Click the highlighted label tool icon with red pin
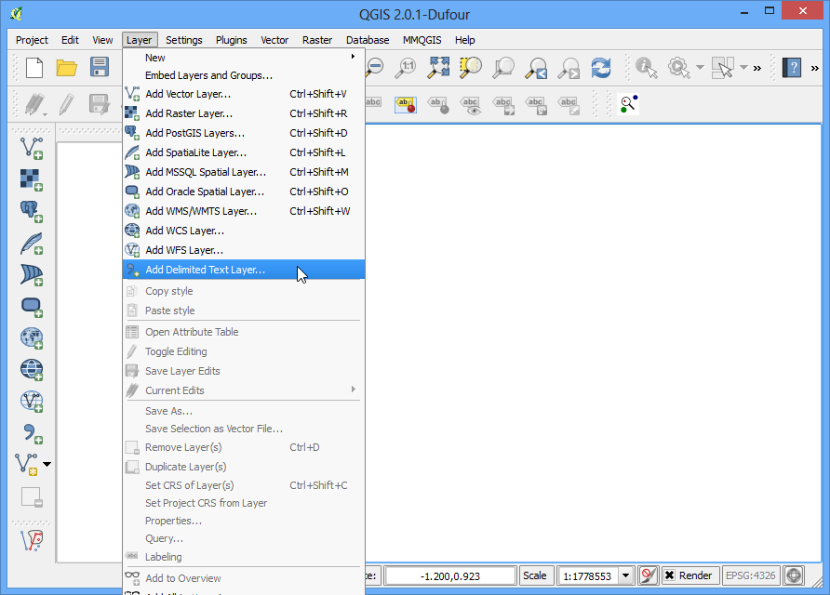The height and width of the screenshot is (595, 830). [406, 105]
